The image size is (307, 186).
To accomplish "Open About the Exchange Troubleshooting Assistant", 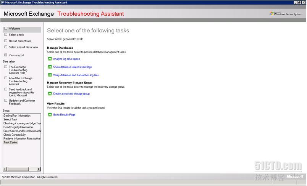I will (20, 81).
